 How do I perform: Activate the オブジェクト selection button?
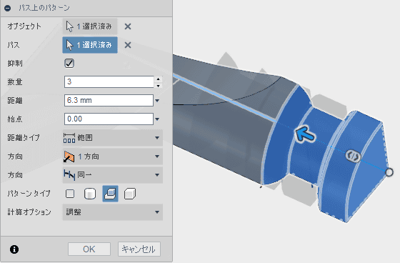pyautogui.click(x=90, y=26)
